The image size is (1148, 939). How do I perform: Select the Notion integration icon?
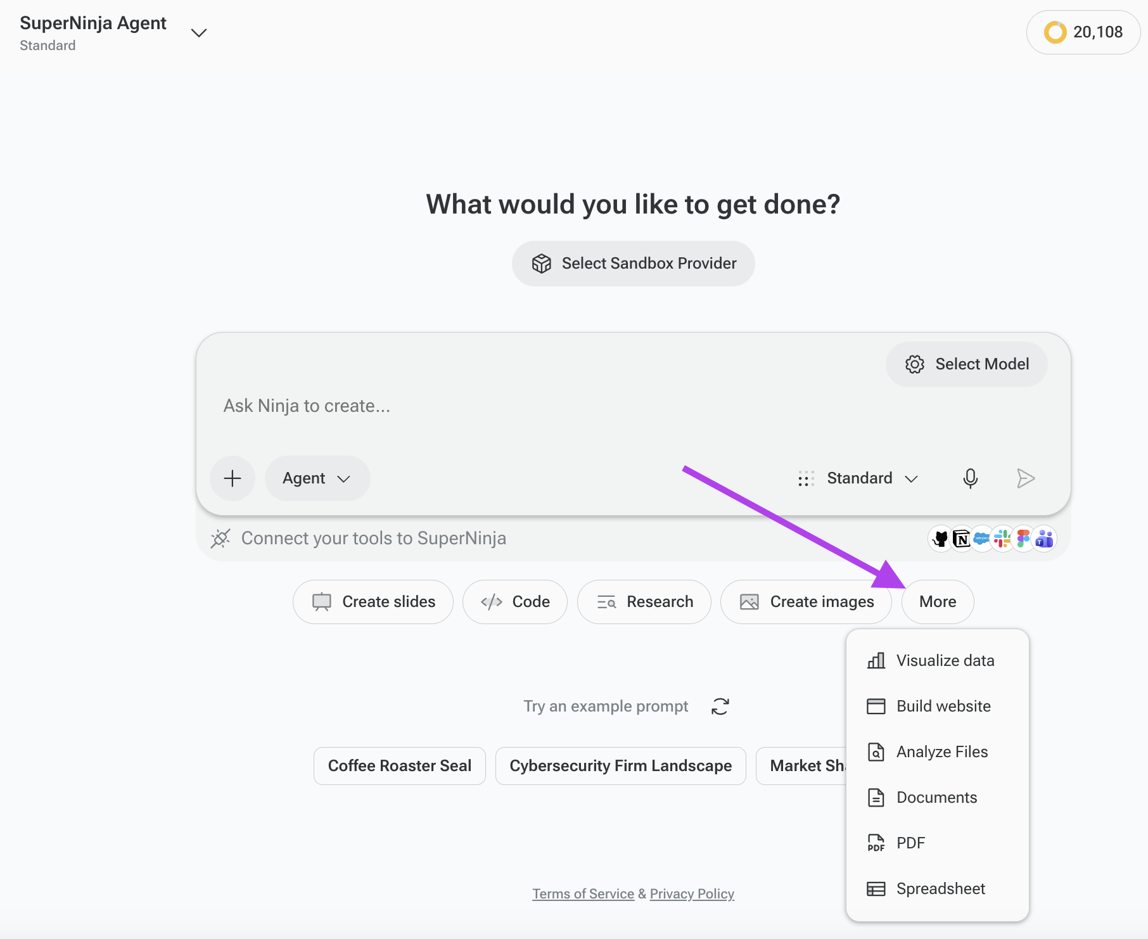[962, 539]
